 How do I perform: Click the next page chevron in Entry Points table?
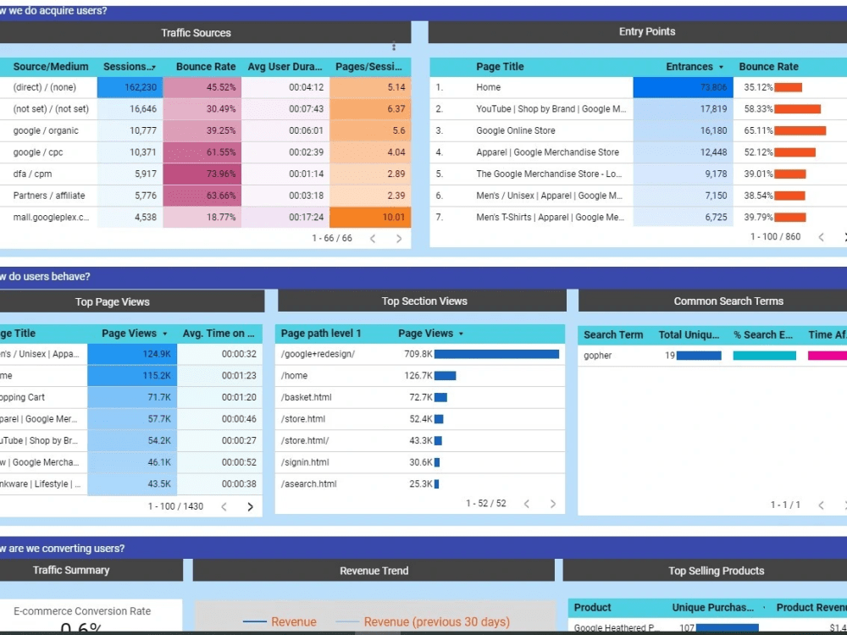pos(844,236)
